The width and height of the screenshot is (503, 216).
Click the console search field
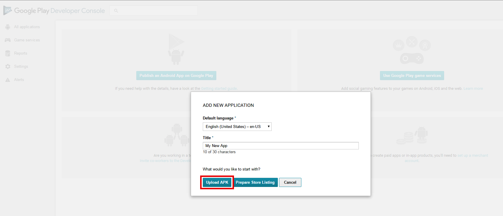coord(154,11)
